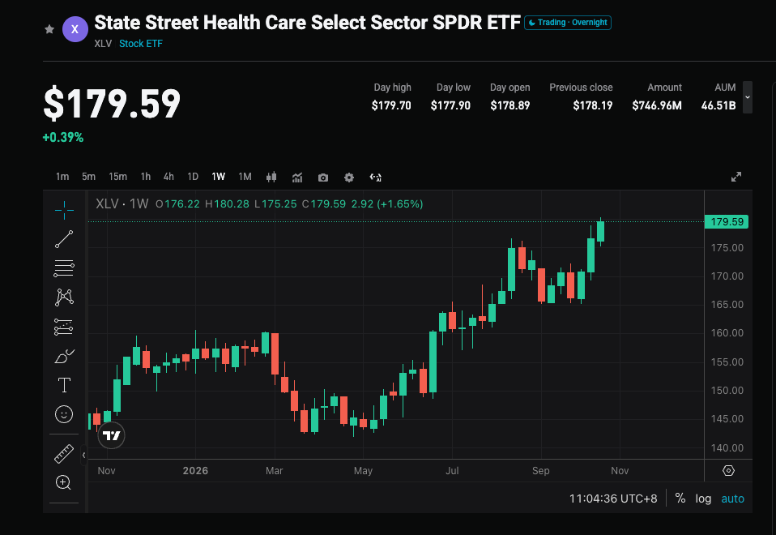Screen dimensions: 776x535
Task: Open the emoji icons tool
Action: click(x=64, y=414)
